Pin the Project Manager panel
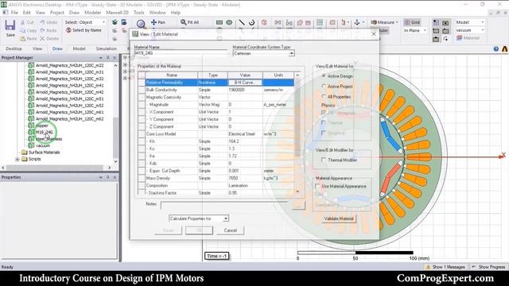The width and height of the screenshot is (509, 286). tap(108, 57)
